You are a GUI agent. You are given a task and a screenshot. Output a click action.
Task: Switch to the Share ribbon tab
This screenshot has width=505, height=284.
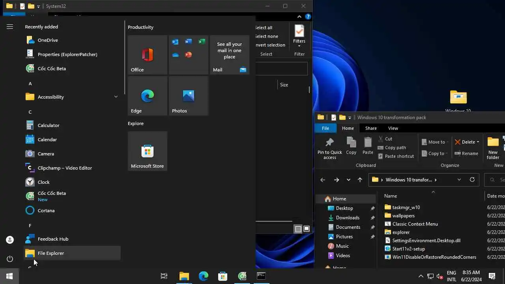(x=371, y=128)
